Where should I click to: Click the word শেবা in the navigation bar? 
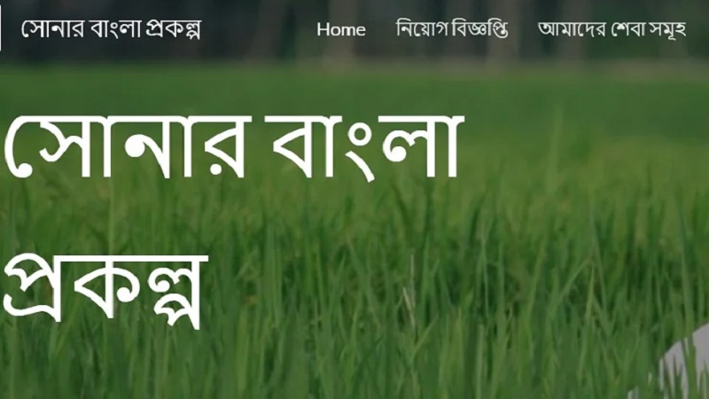tap(628, 29)
